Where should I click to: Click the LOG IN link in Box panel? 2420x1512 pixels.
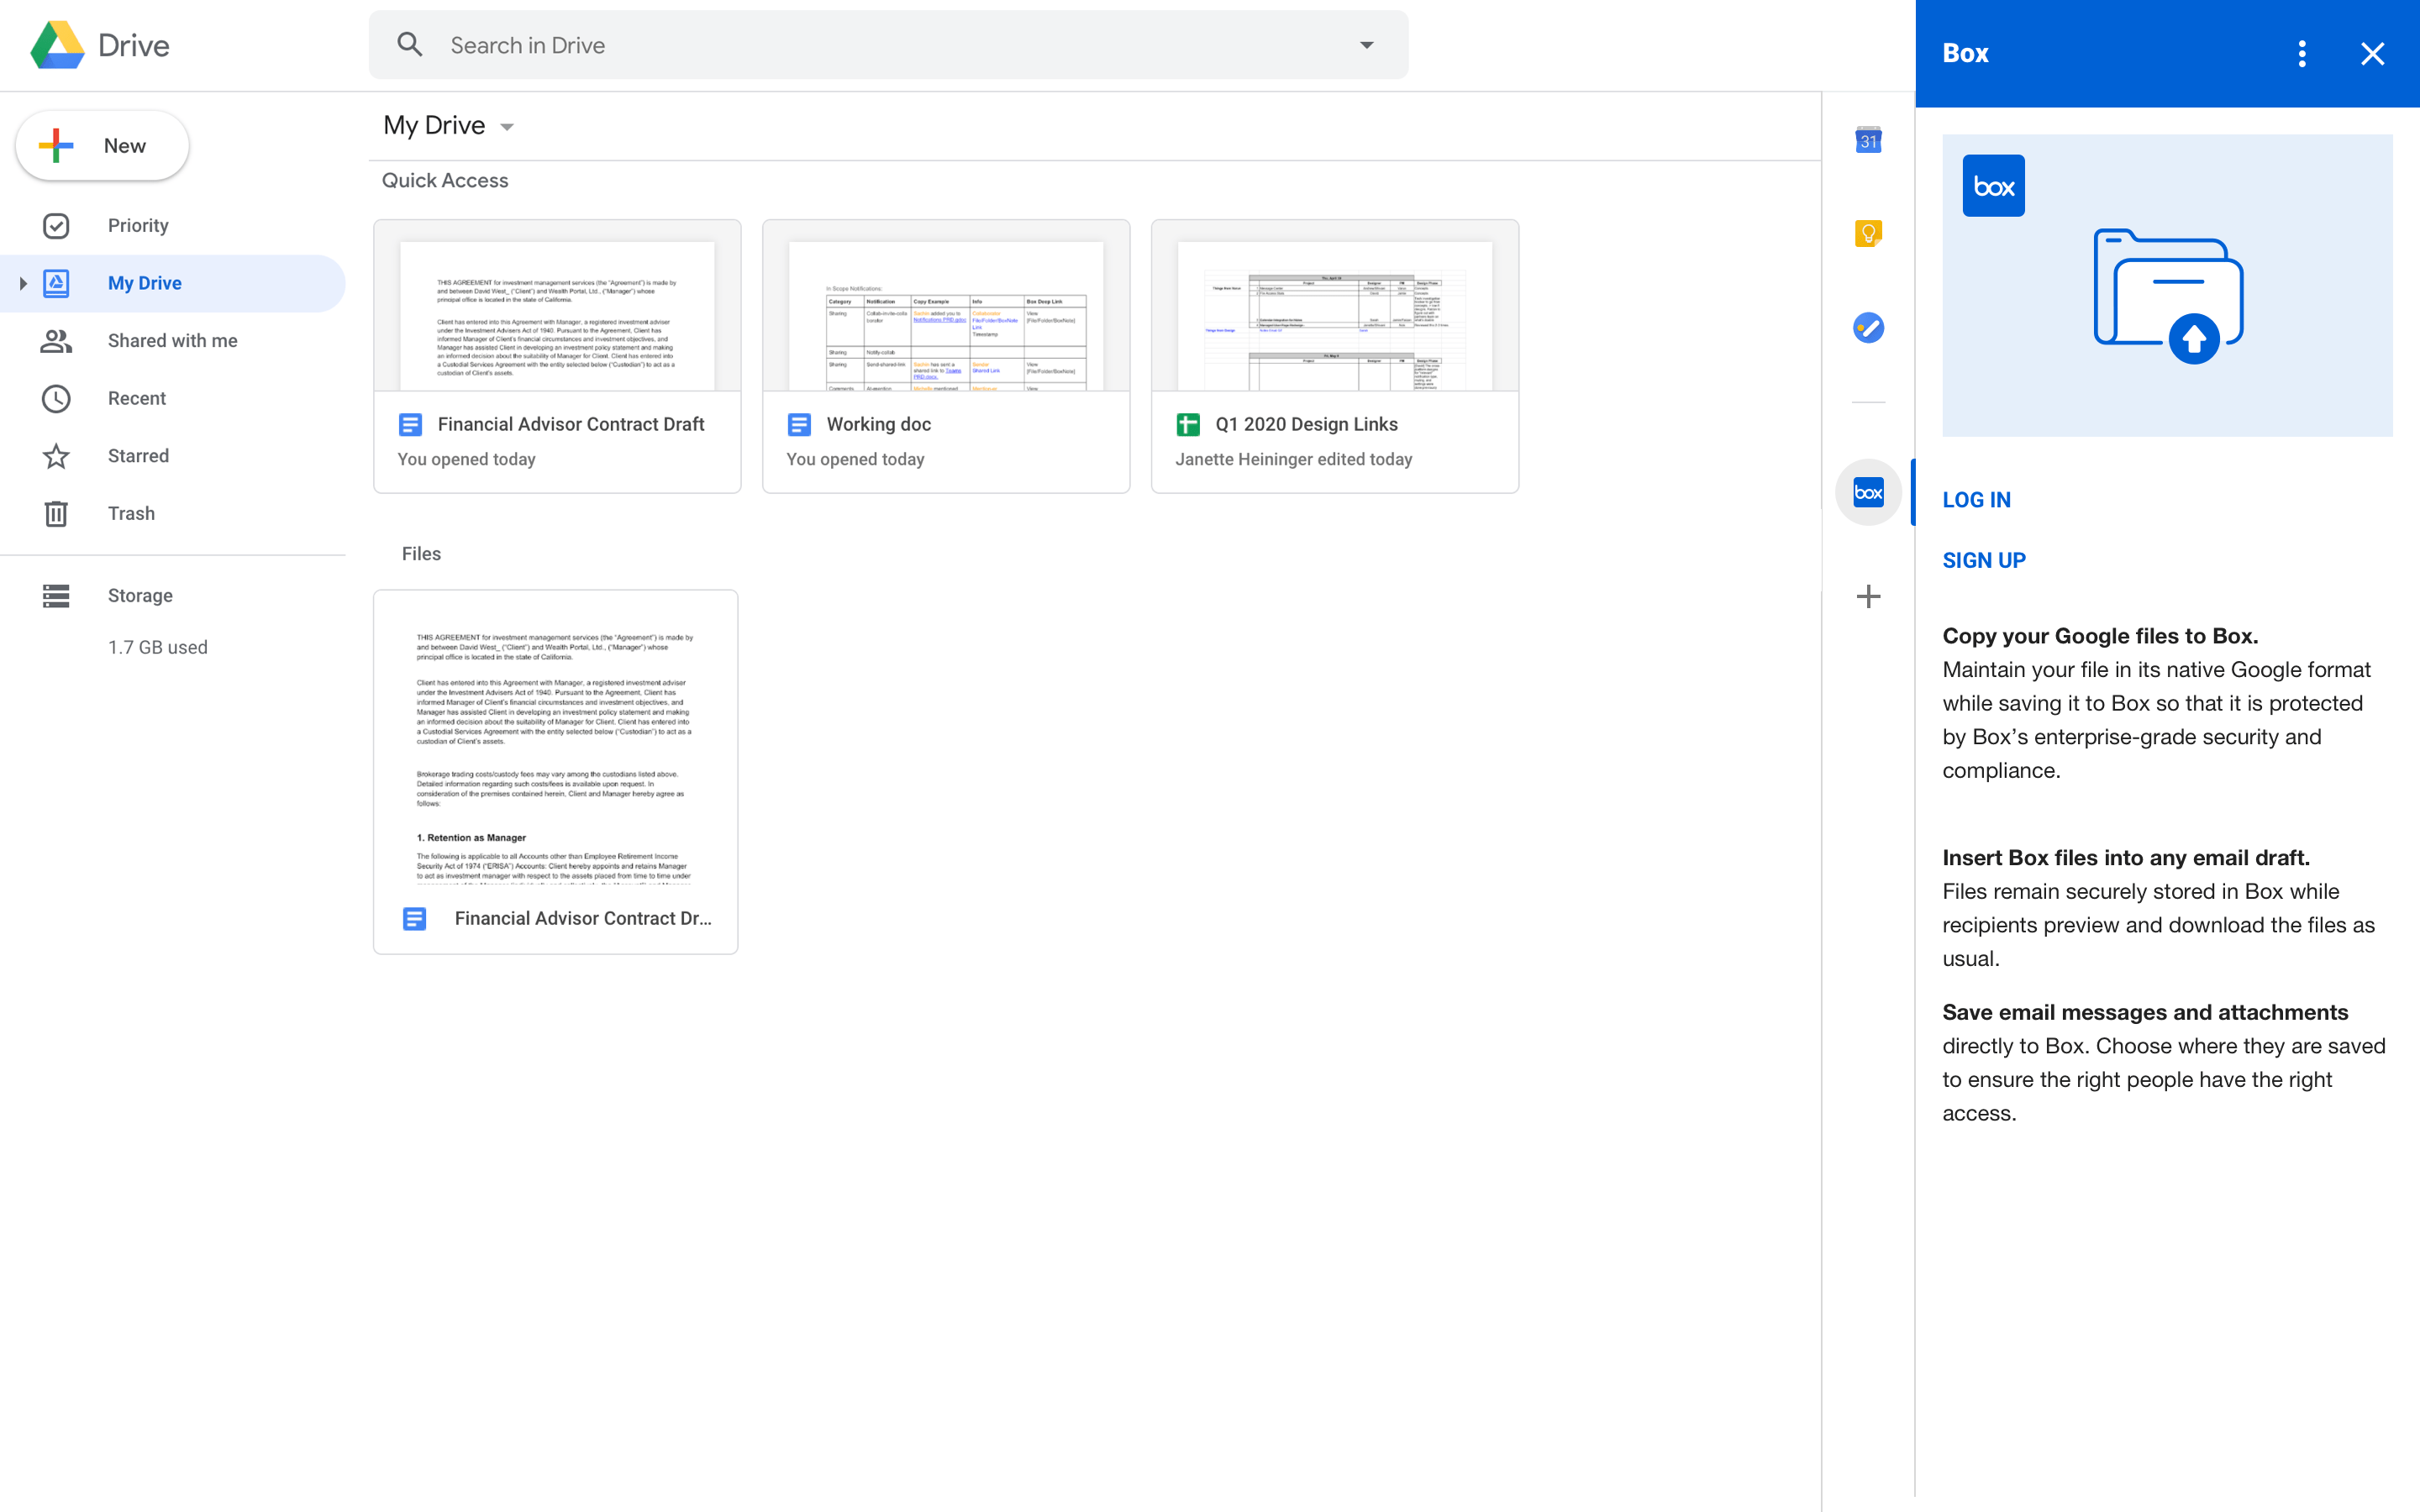click(x=1977, y=499)
